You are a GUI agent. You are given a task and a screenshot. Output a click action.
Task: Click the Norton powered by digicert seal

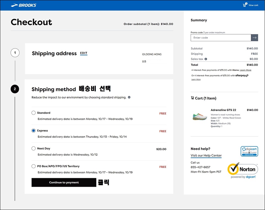tap(243, 170)
